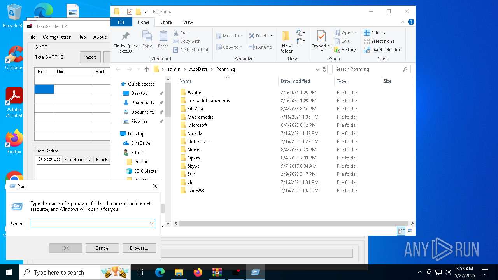Open the File tab in Explorer
The height and width of the screenshot is (280, 498).
click(121, 22)
